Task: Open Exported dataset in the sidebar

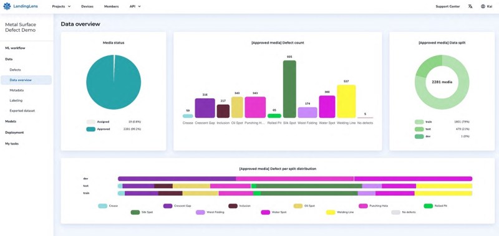Action: coord(22,111)
